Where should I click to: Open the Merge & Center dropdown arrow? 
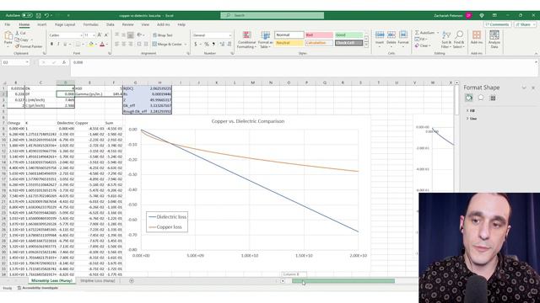point(186,44)
